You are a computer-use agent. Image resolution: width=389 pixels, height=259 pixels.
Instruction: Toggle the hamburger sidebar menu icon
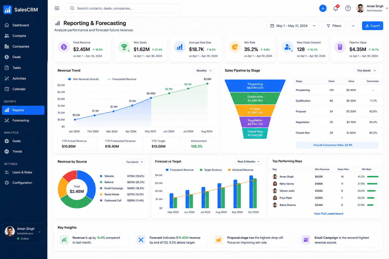pyautogui.click(x=57, y=8)
